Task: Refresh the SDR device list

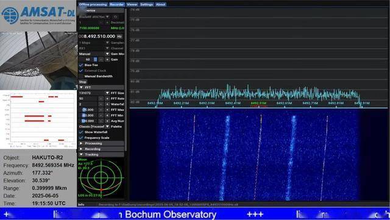Action: click(x=115, y=17)
